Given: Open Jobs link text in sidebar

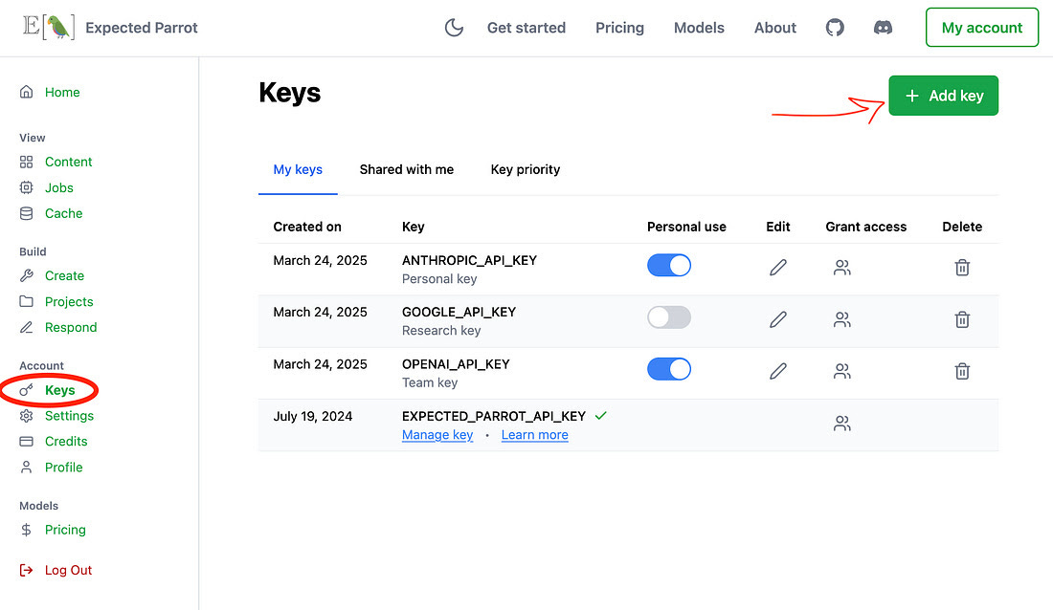Looking at the screenshot, I should coord(59,188).
